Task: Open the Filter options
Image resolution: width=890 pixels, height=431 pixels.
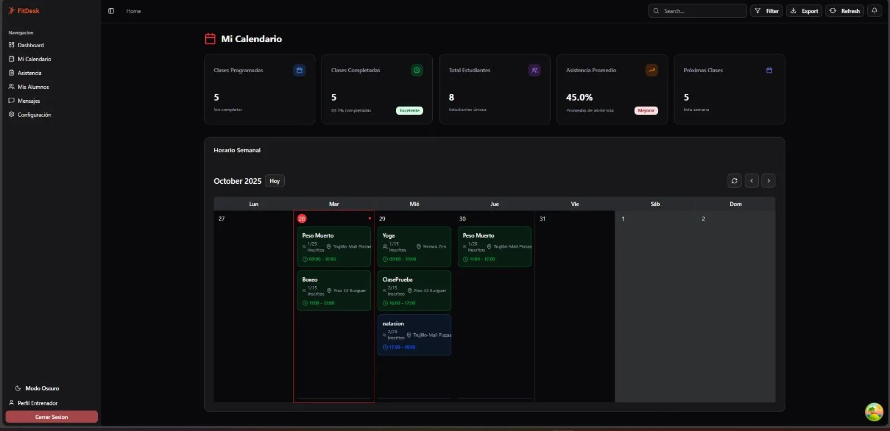Action: click(x=767, y=11)
